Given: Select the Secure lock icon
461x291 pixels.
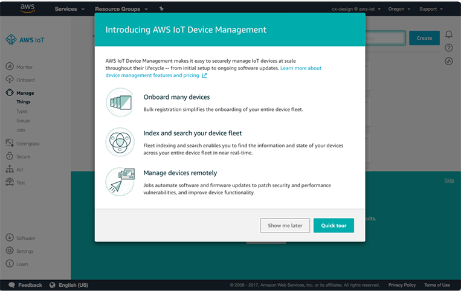Looking at the screenshot, I should [x=10, y=156].
